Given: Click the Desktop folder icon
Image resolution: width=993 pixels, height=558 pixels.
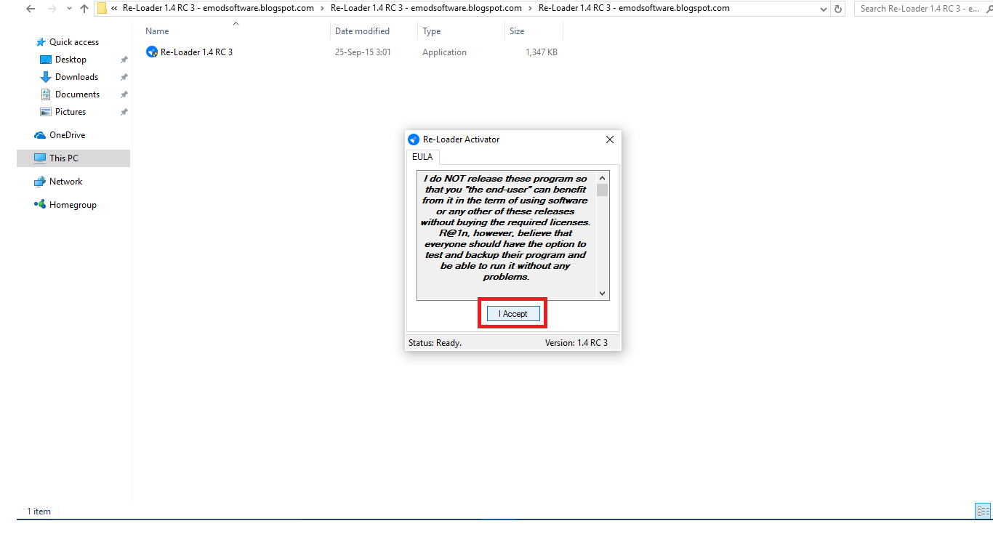Looking at the screenshot, I should tap(46, 60).
